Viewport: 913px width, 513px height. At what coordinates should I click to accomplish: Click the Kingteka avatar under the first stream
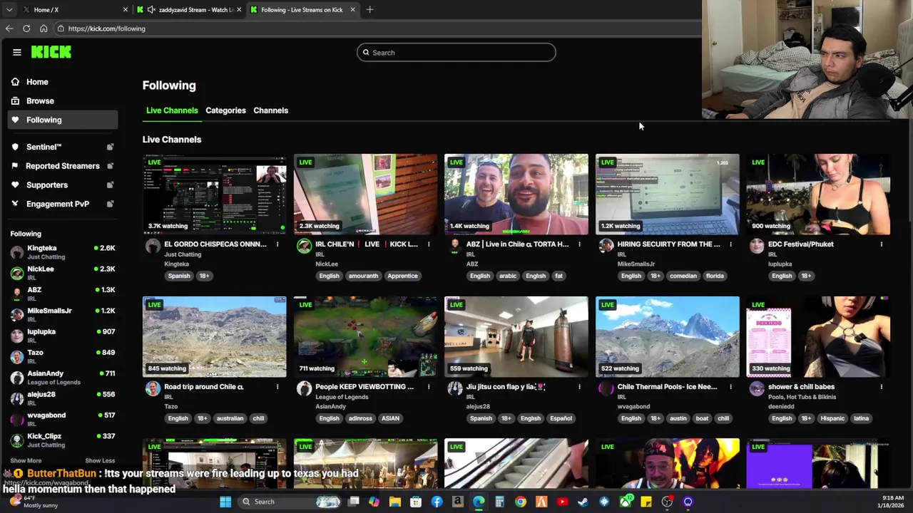[153, 247]
